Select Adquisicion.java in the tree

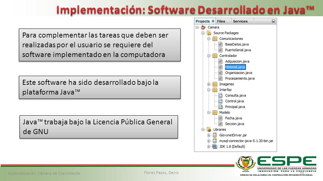[x=237, y=61]
